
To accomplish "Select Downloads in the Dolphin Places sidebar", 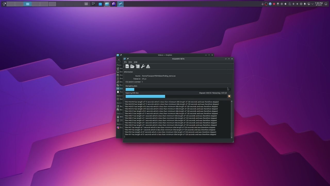I will [x=120, y=79].
